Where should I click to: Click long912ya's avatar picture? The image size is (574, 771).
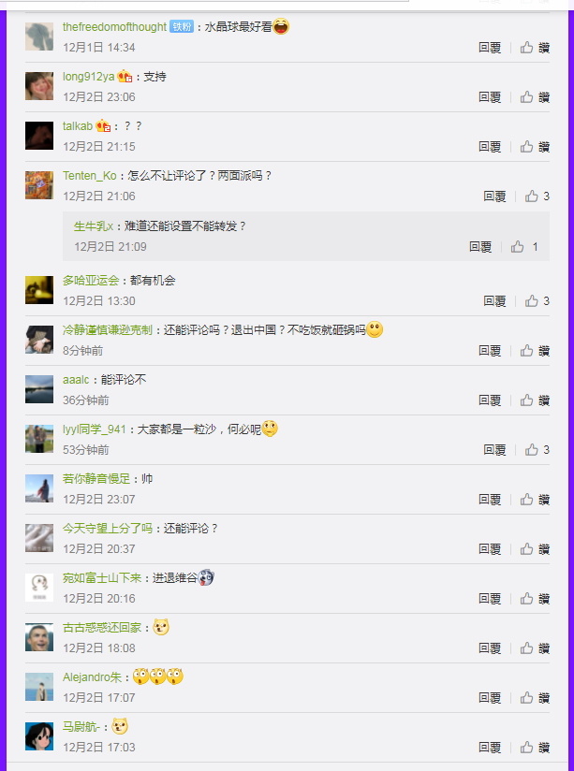[x=39, y=86]
